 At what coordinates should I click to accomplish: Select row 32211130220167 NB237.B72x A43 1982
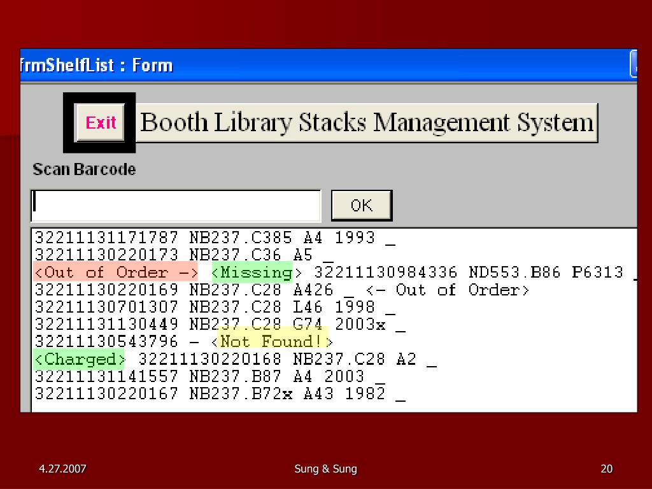[220, 393]
